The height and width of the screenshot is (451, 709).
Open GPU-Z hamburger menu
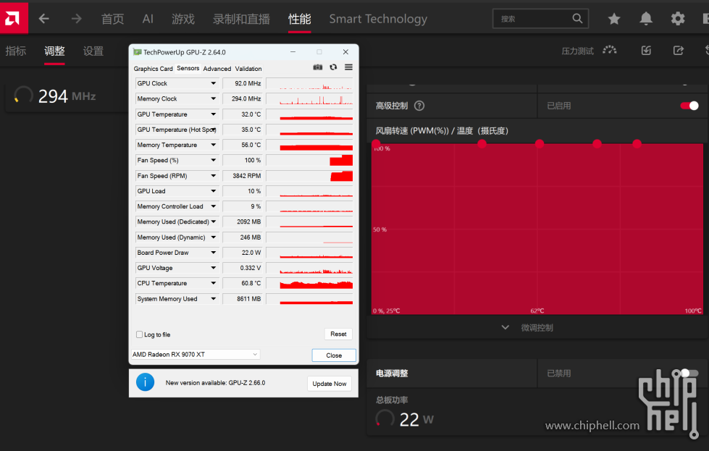pyautogui.click(x=348, y=67)
